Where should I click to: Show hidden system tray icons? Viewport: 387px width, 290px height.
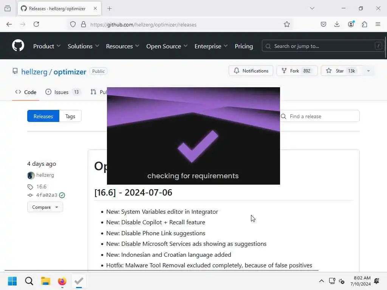tap(321, 281)
